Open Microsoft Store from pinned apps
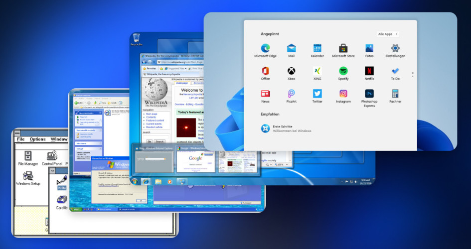The height and width of the screenshot is (249, 471). pos(343,51)
